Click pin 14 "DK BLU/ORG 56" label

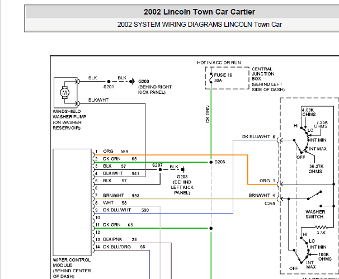click(x=124, y=247)
